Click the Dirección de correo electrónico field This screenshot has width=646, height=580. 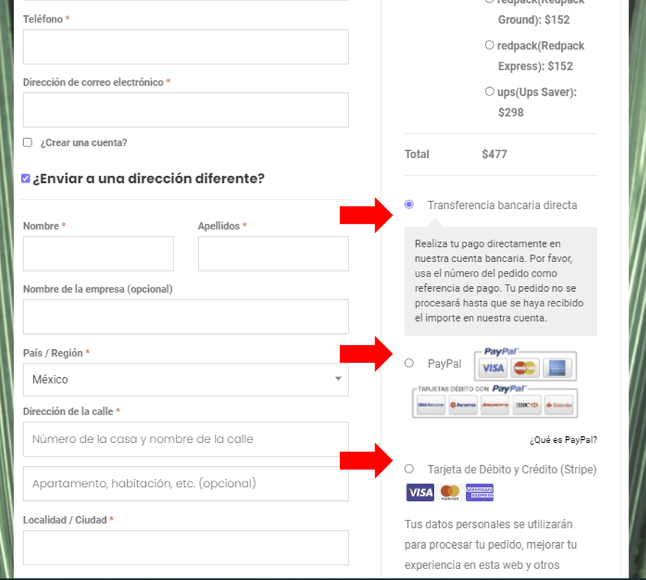(186, 110)
